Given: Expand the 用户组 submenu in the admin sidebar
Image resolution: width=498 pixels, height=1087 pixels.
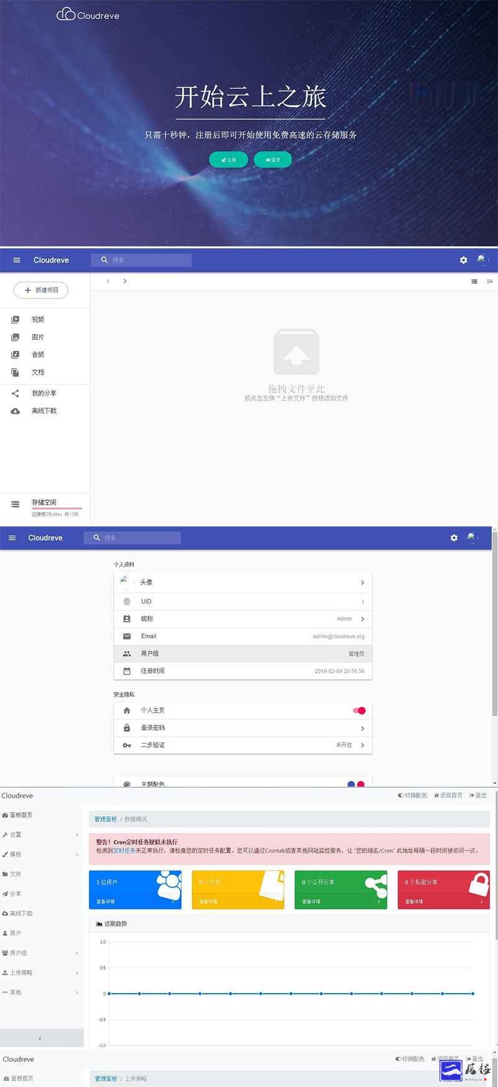Looking at the screenshot, I should click(x=77, y=953).
